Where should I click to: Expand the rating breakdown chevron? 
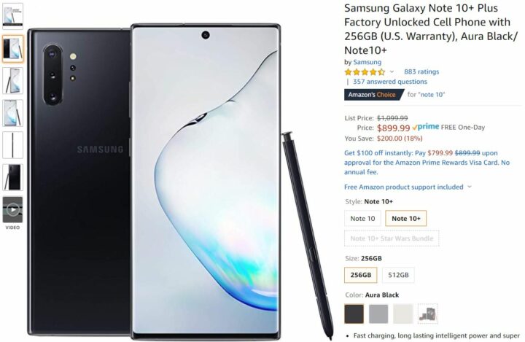(392, 71)
